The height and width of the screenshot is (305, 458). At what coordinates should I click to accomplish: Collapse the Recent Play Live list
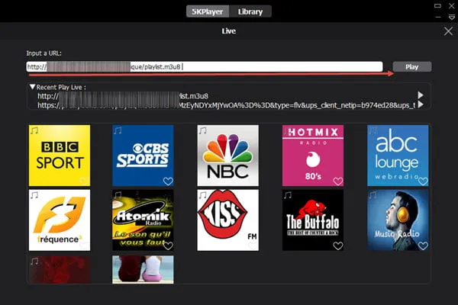tap(32, 87)
